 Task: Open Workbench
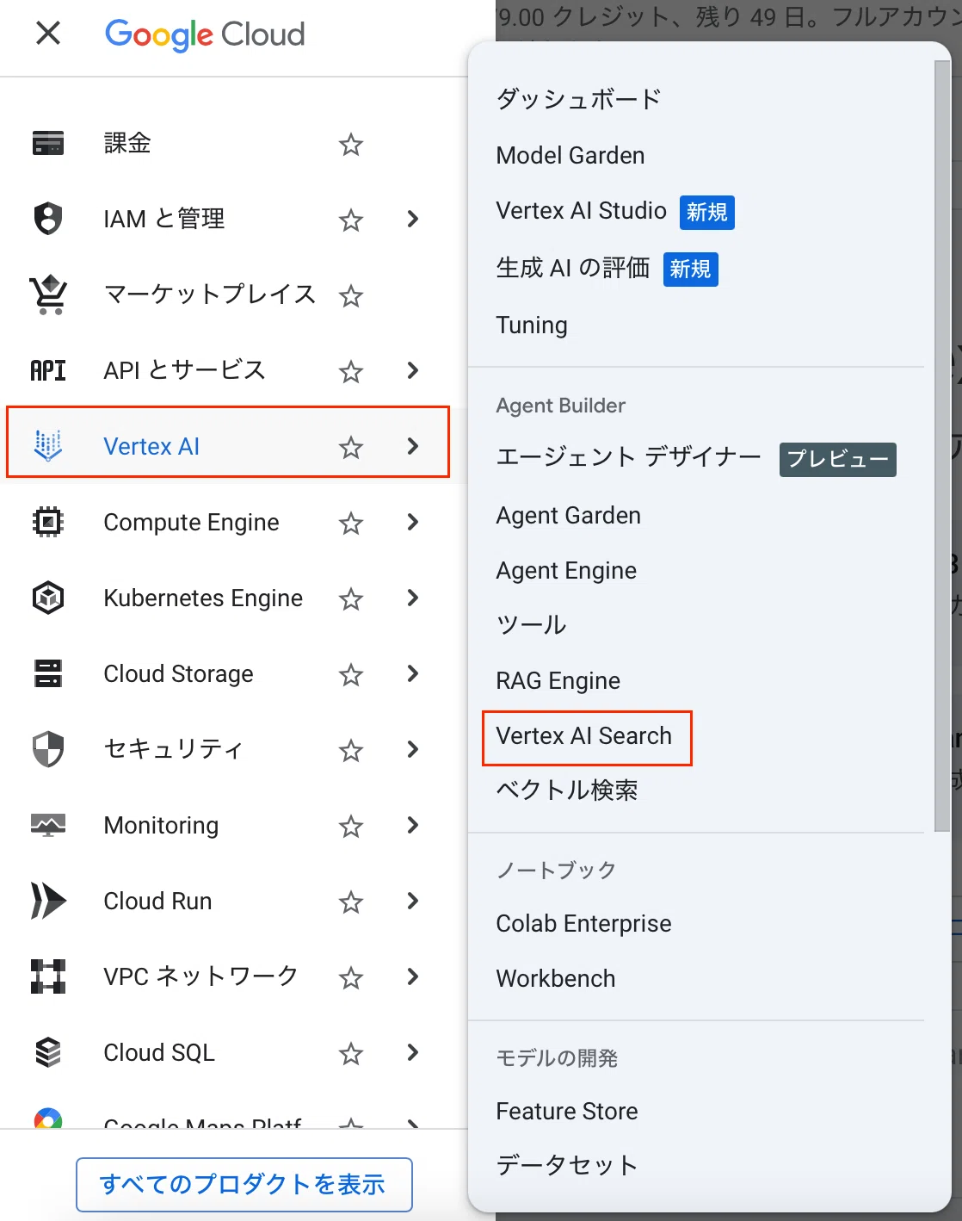click(x=556, y=979)
